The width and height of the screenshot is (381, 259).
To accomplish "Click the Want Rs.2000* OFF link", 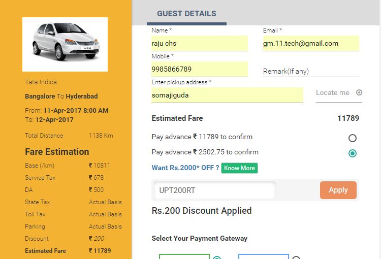I will 185,168.
